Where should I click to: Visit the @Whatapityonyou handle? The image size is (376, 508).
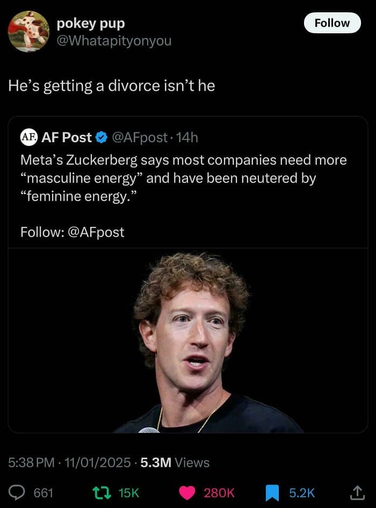tap(114, 40)
